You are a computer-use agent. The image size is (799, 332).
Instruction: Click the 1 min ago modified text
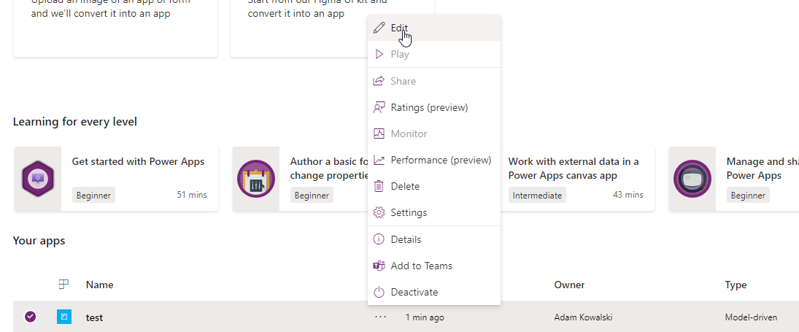coord(425,317)
